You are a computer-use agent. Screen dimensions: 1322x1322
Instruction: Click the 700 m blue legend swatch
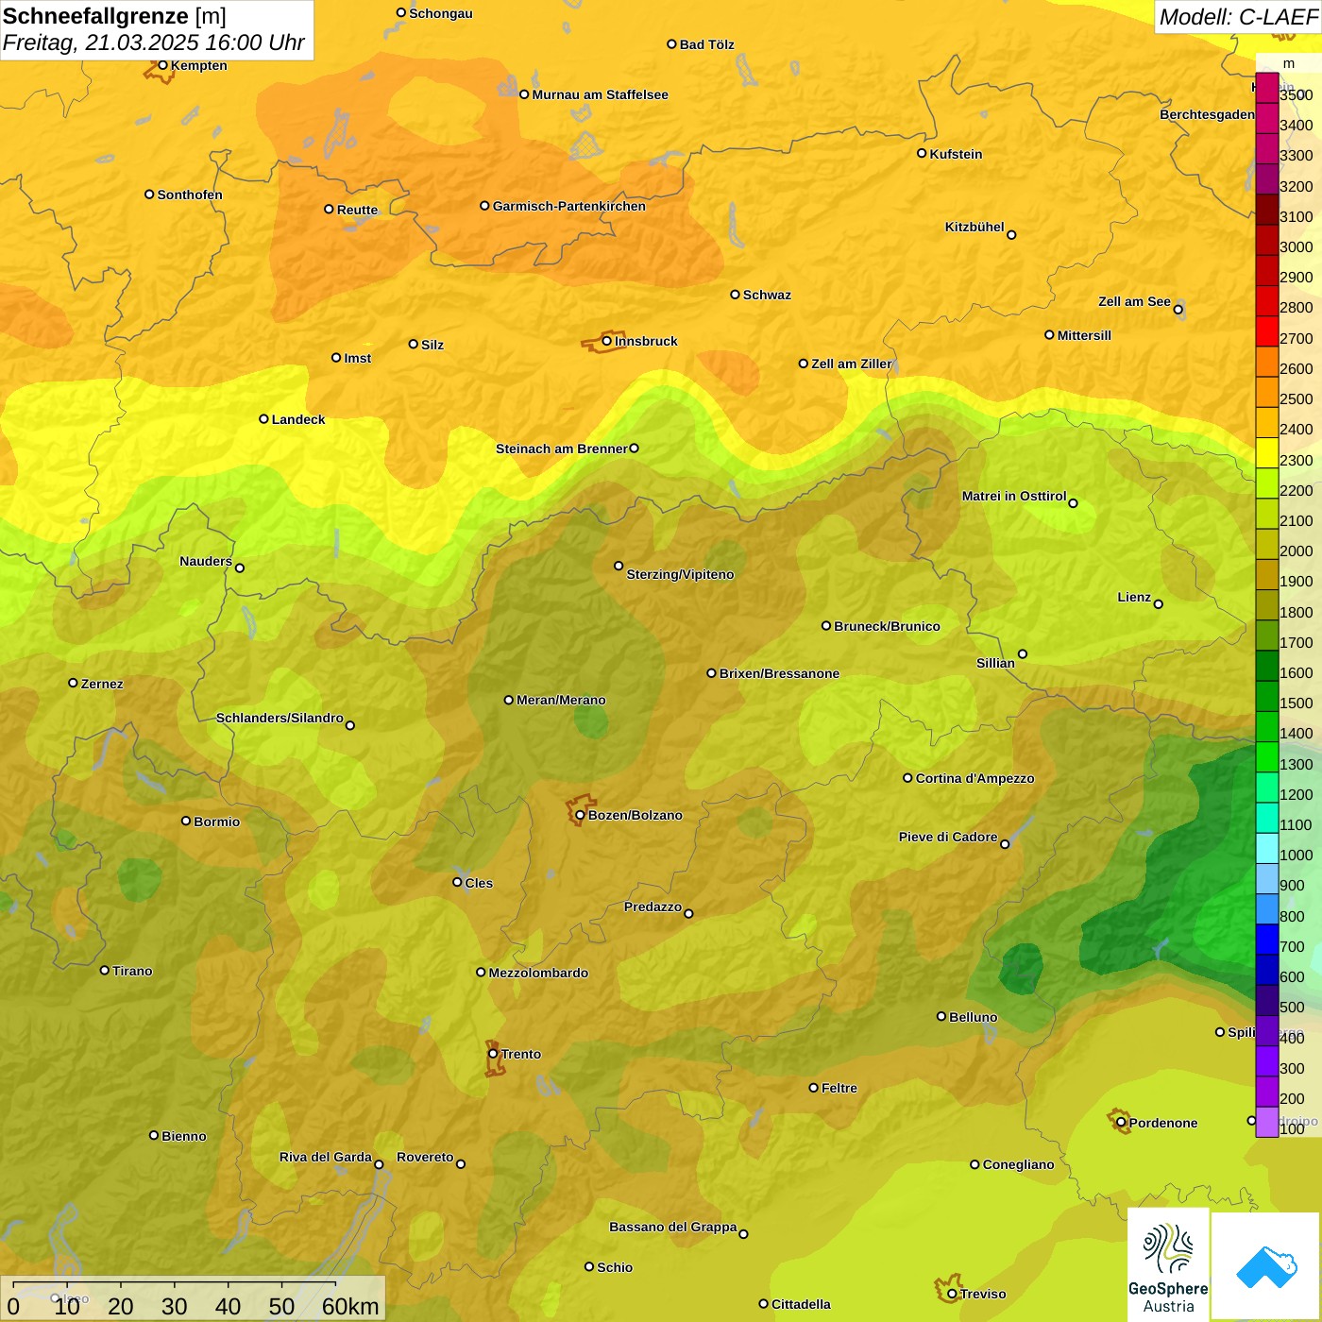1266,940
